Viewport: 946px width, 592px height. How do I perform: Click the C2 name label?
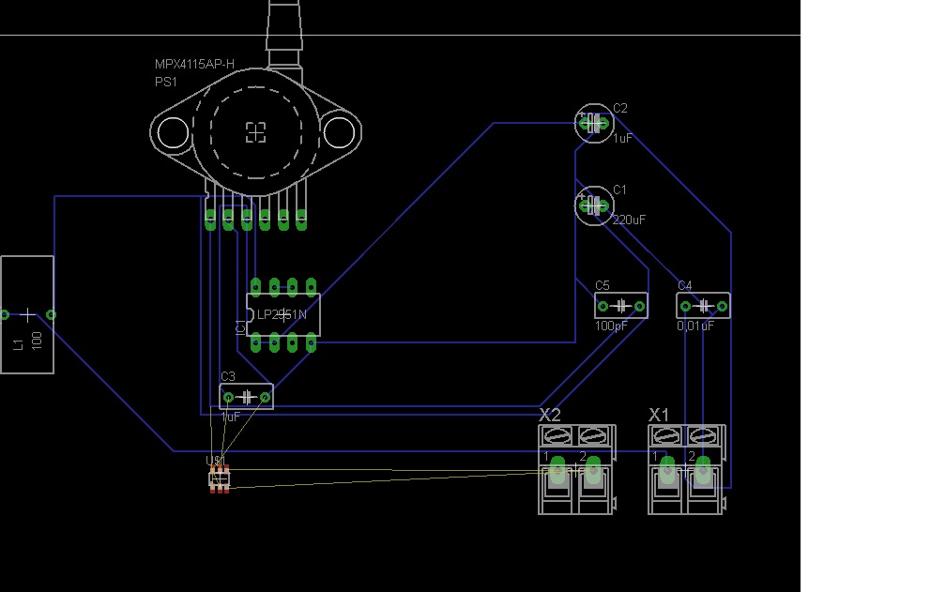click(x=620, y=109)
